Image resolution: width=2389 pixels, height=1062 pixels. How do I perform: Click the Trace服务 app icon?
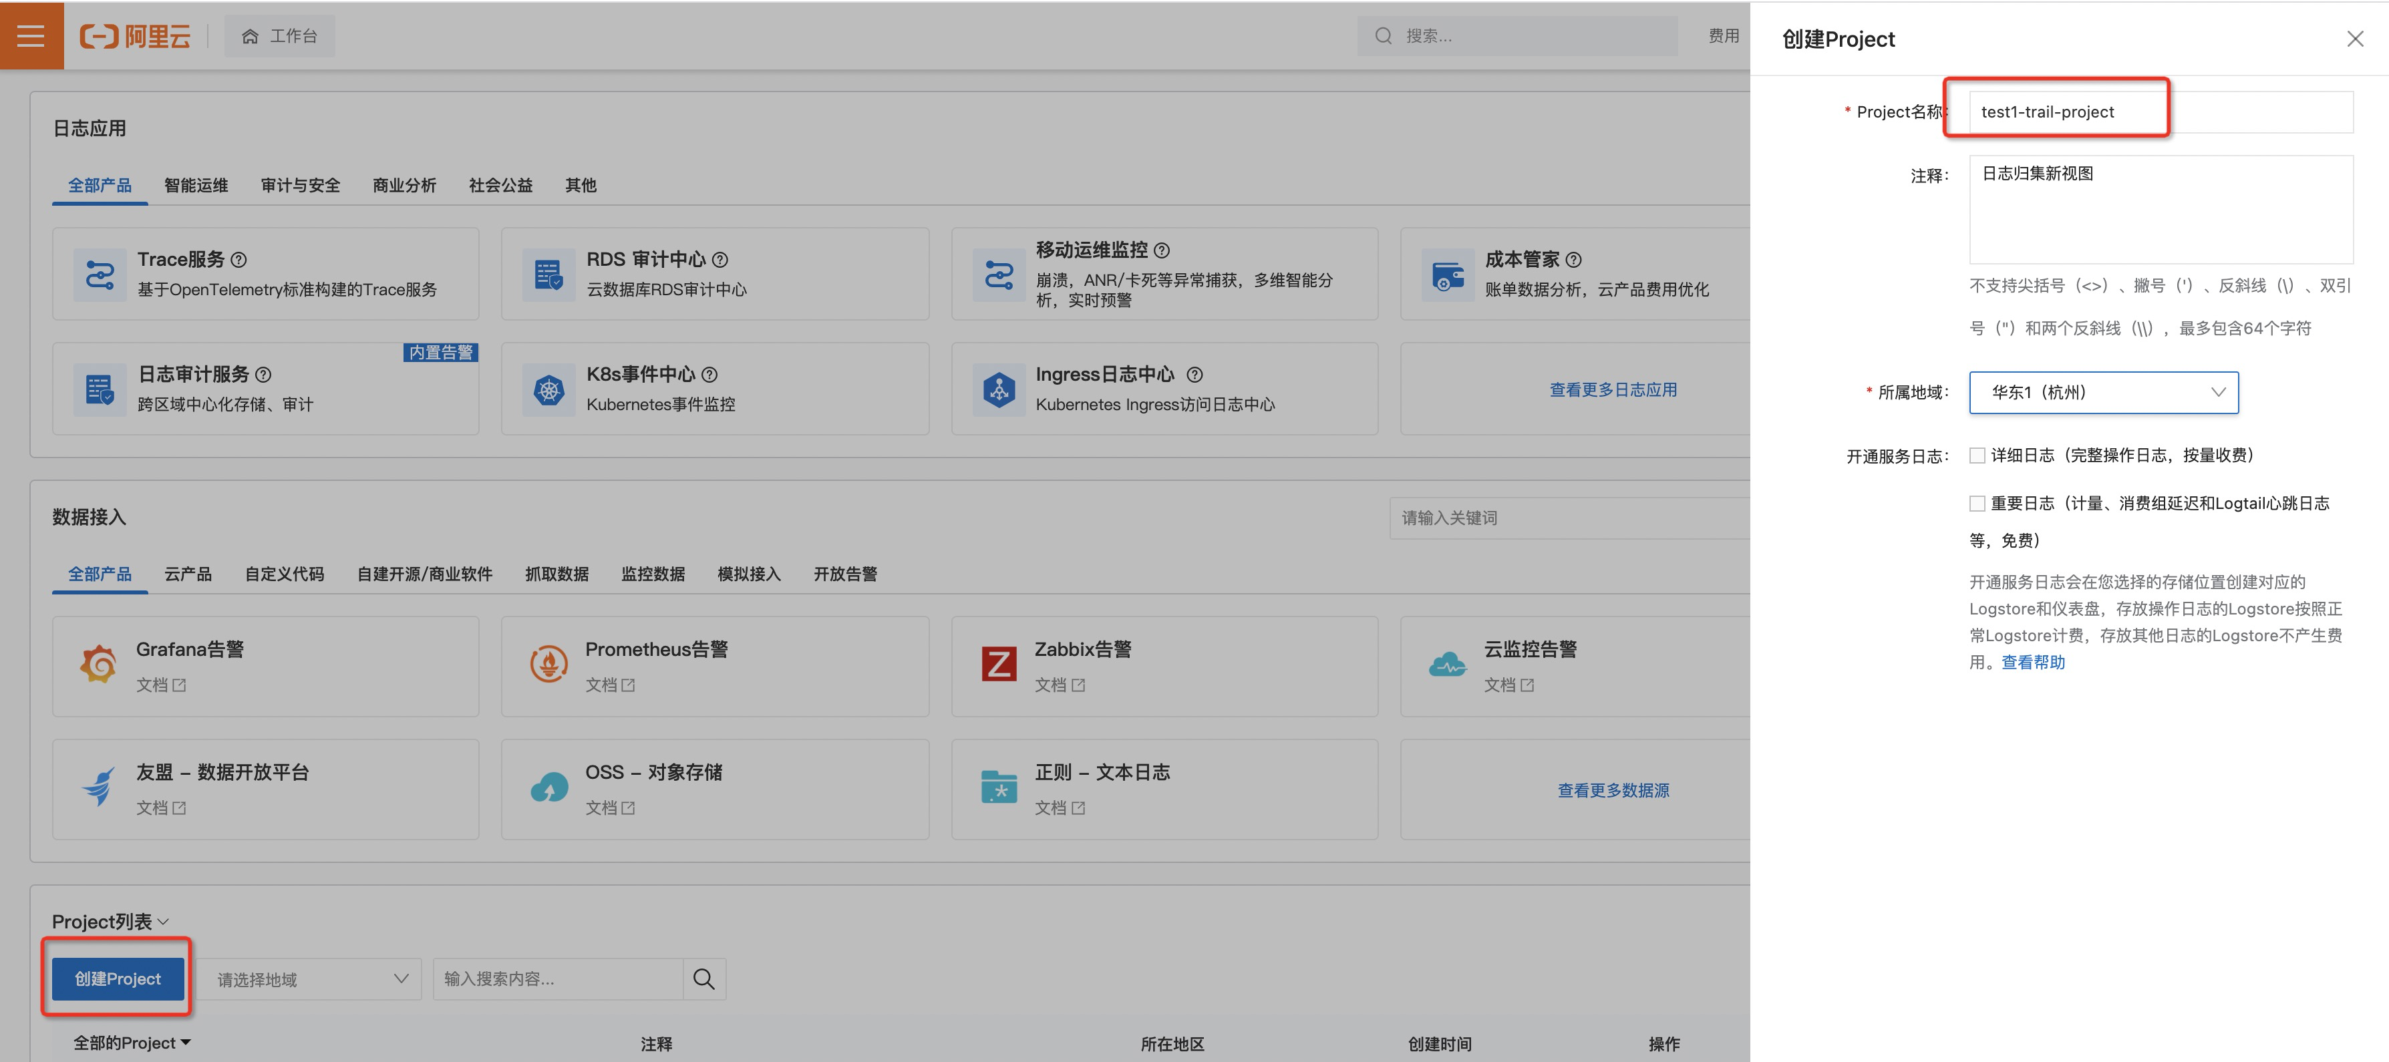pos(100,275)
